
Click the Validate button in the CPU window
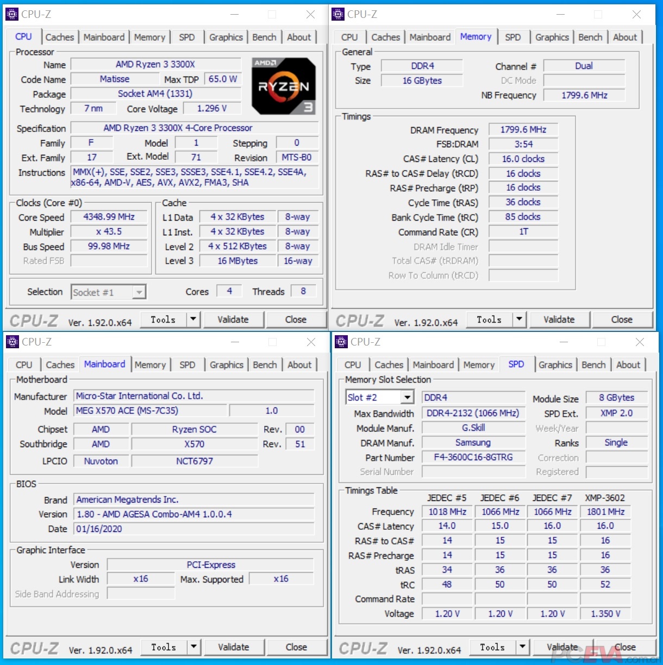[x=234, y=319]
